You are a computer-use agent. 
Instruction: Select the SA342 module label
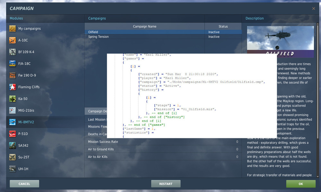[x=23, y=146]
